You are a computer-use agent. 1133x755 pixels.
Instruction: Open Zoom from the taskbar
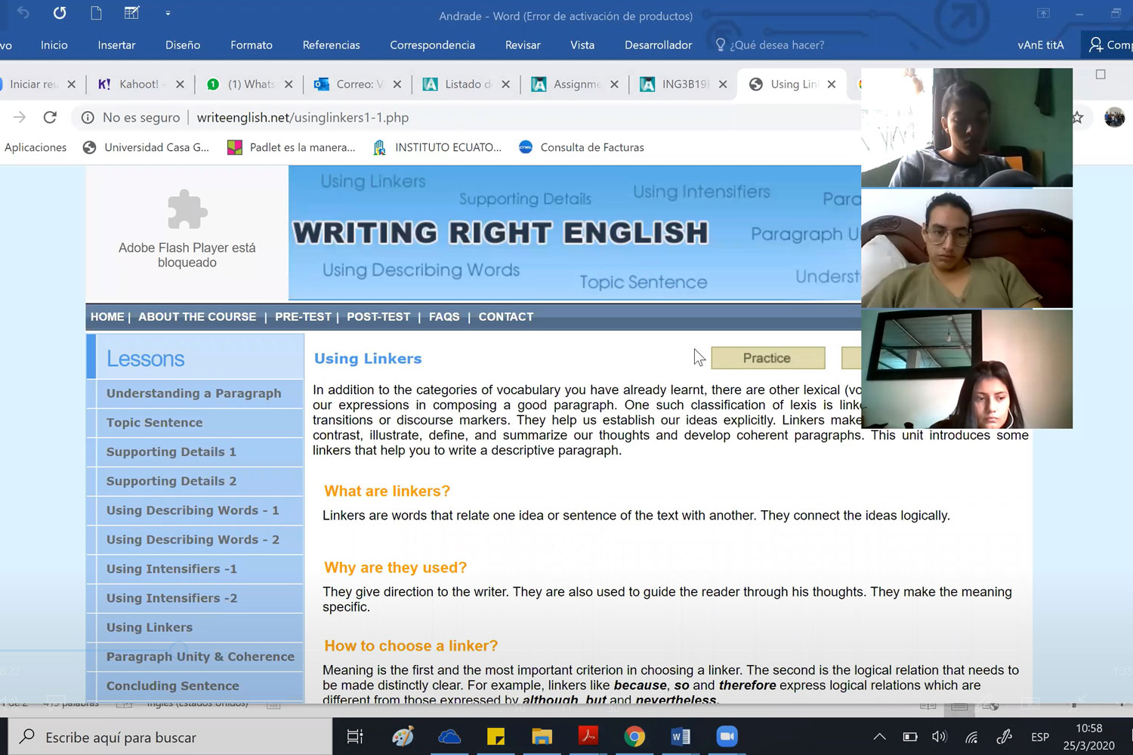pos(727,736)
